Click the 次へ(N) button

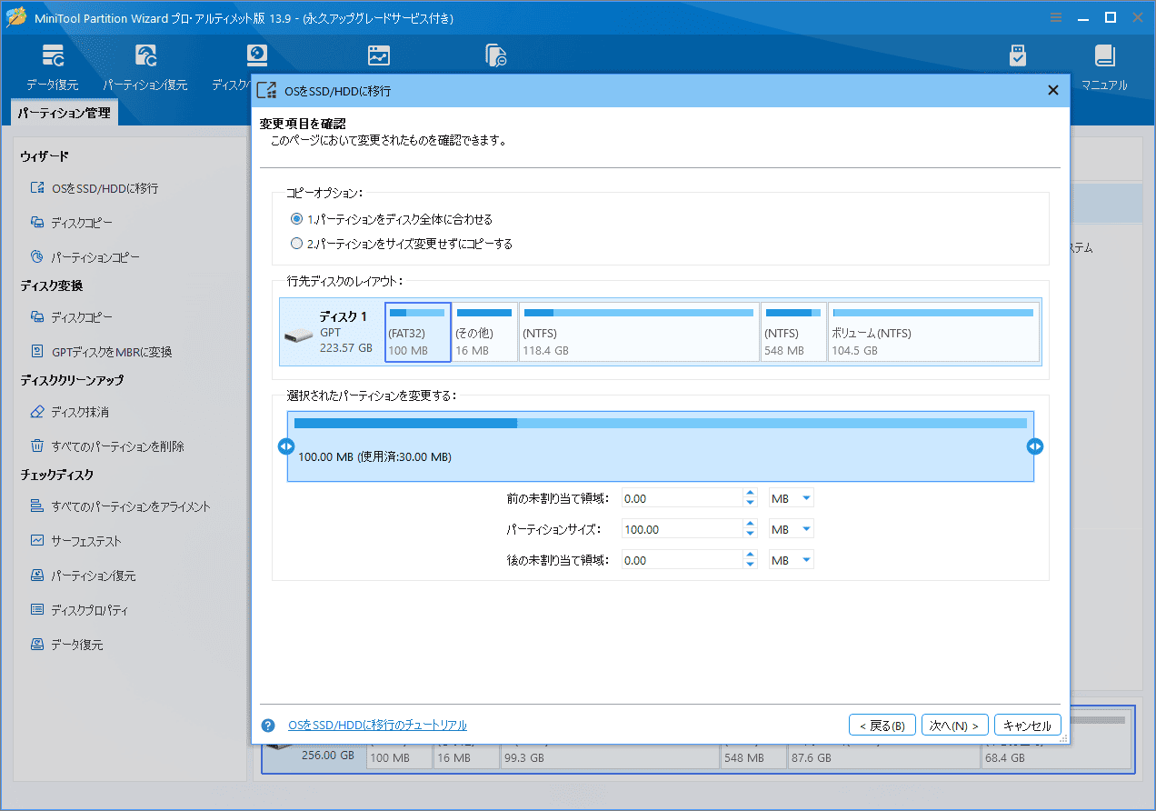point(954,726)
